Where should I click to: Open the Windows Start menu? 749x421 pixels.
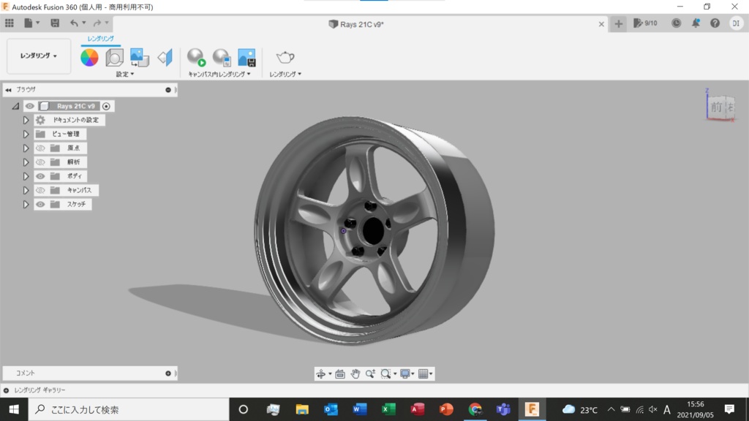14,409
